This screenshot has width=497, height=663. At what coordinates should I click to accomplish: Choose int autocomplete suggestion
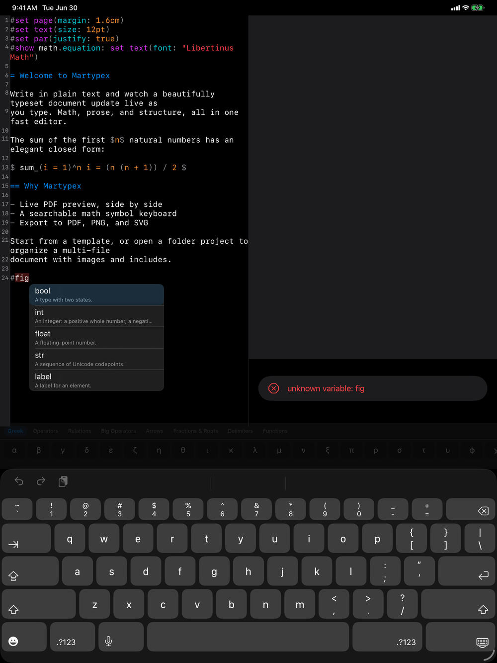tap(96, 316)
